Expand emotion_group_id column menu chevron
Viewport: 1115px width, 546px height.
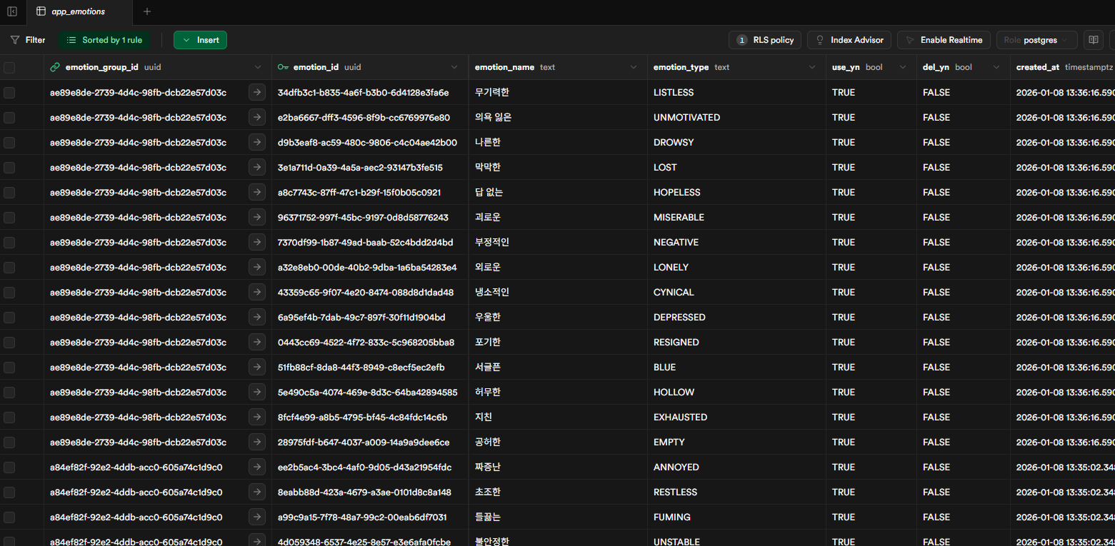click(x=258, y=67)
